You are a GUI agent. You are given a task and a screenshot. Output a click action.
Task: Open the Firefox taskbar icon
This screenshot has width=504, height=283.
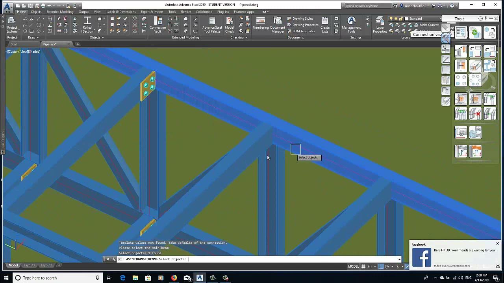tap(174, 278)
